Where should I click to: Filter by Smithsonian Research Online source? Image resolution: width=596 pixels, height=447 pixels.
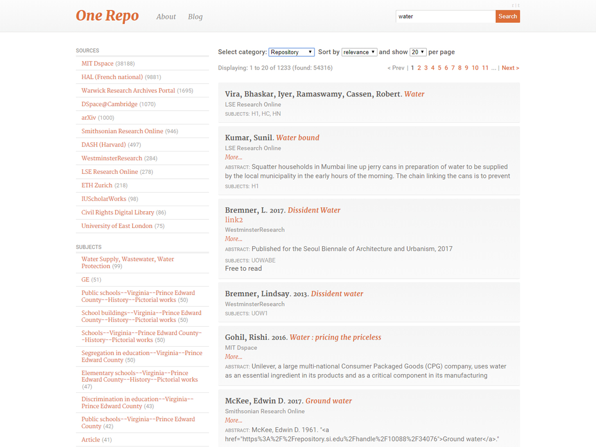click(x=122, y=131)
